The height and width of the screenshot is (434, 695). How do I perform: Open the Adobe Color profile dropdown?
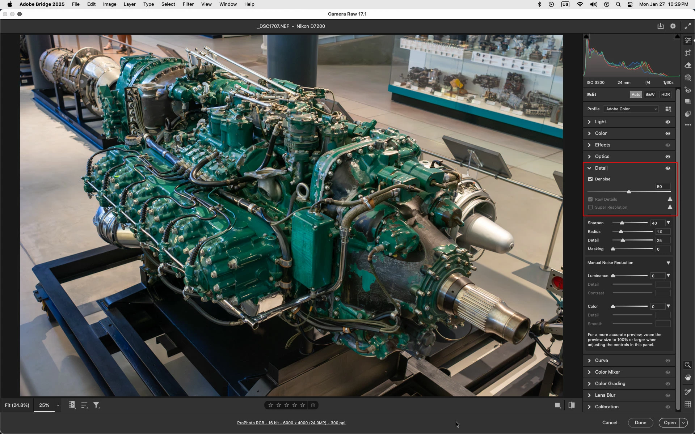[x=631, y=109]
